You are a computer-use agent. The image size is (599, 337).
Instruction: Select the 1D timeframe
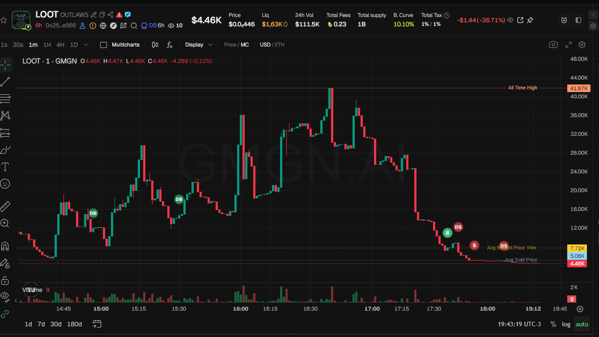(74, 45)
